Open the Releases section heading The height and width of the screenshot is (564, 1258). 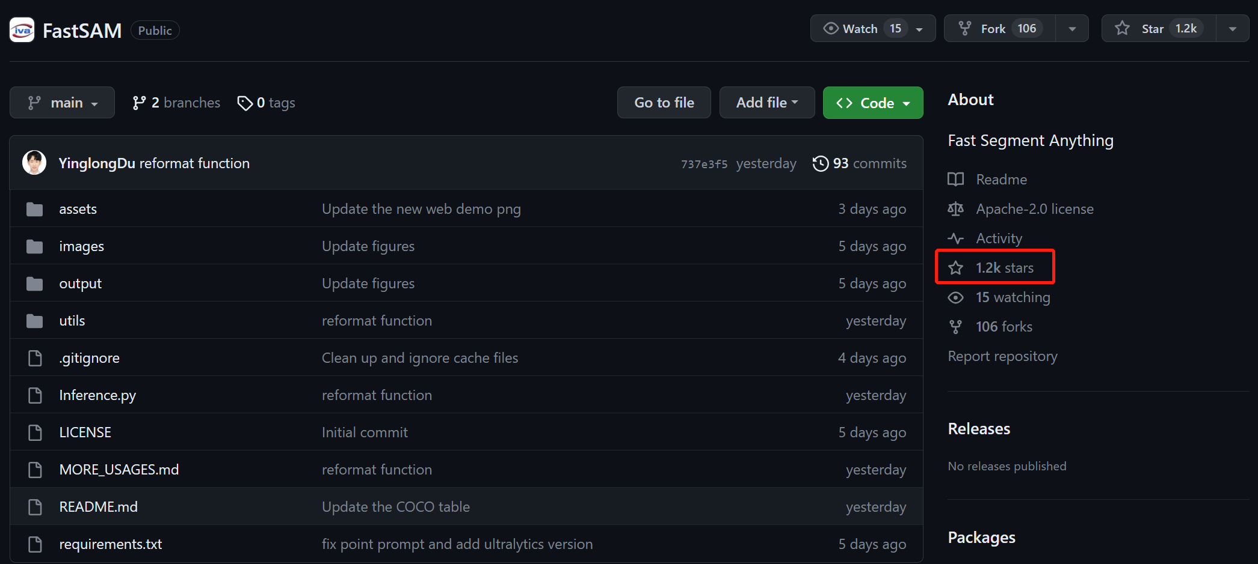(979, 429)
